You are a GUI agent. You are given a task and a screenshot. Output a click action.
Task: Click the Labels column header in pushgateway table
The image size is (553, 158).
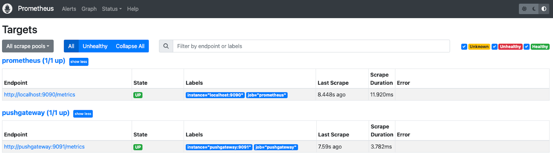194,135
